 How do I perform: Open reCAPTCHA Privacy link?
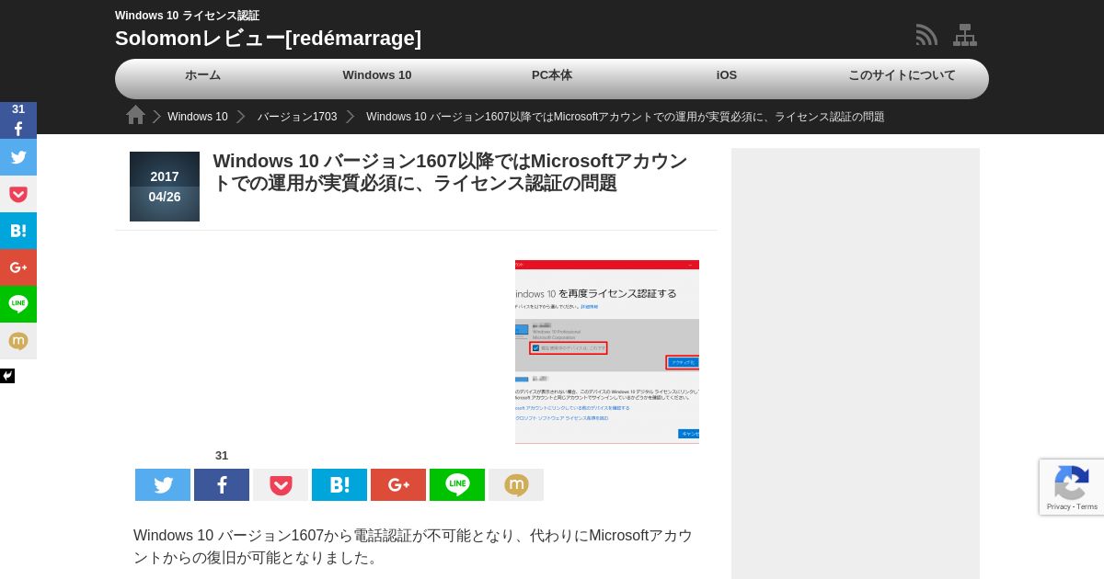coord(1059,506)
